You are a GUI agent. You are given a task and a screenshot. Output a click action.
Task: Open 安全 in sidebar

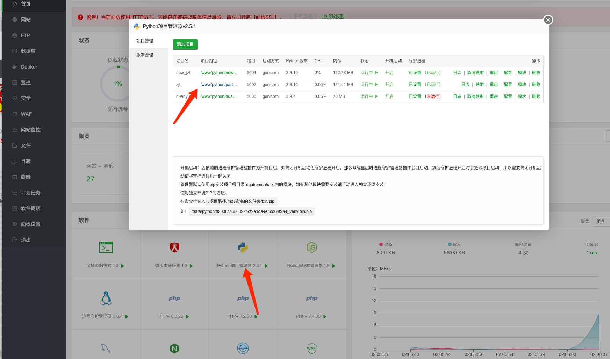point(26,98)
